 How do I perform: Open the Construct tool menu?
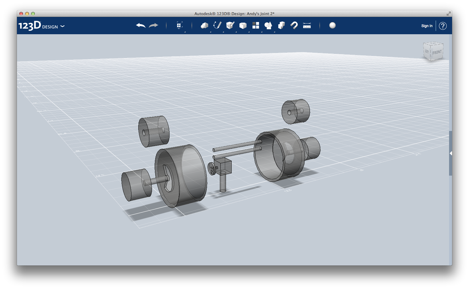point(230,26)
